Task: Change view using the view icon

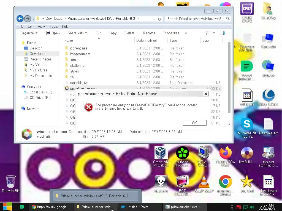Action: 208,33
